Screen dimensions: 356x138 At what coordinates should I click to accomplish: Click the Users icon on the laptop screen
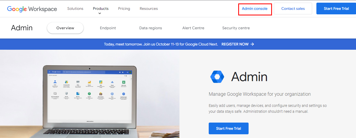(55, 82)
